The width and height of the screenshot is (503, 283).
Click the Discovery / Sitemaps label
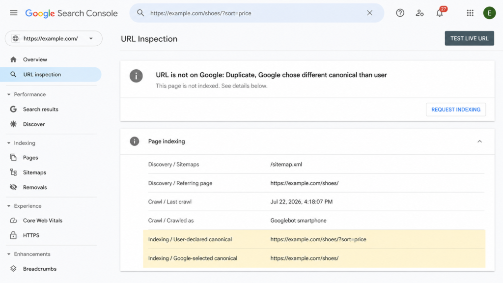click(173, 164)
